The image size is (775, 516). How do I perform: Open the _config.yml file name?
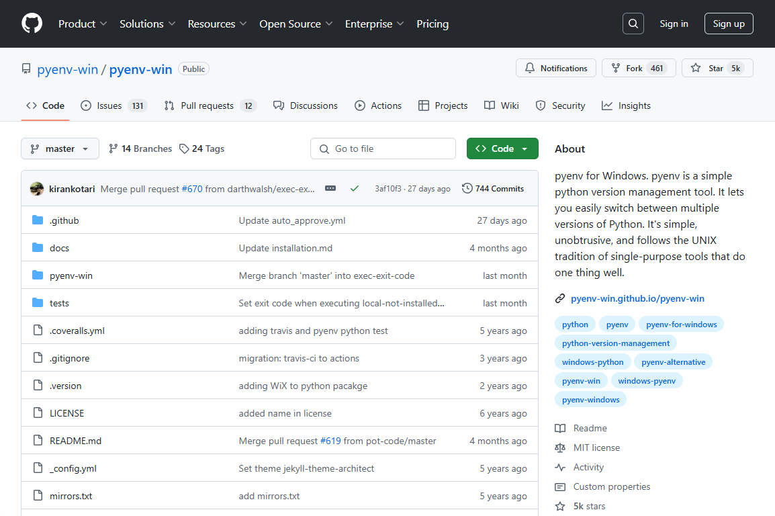(73, 468)
